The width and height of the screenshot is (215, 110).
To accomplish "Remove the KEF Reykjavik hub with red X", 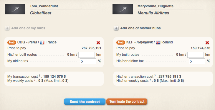I will coord(207,43).
